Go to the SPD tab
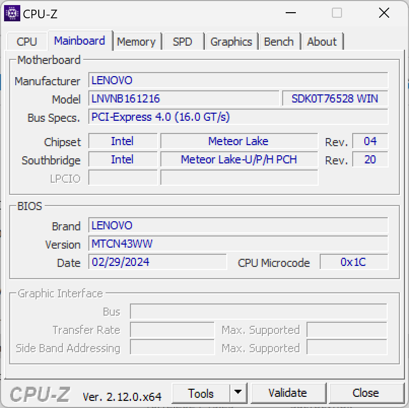 tap(182, 42)
